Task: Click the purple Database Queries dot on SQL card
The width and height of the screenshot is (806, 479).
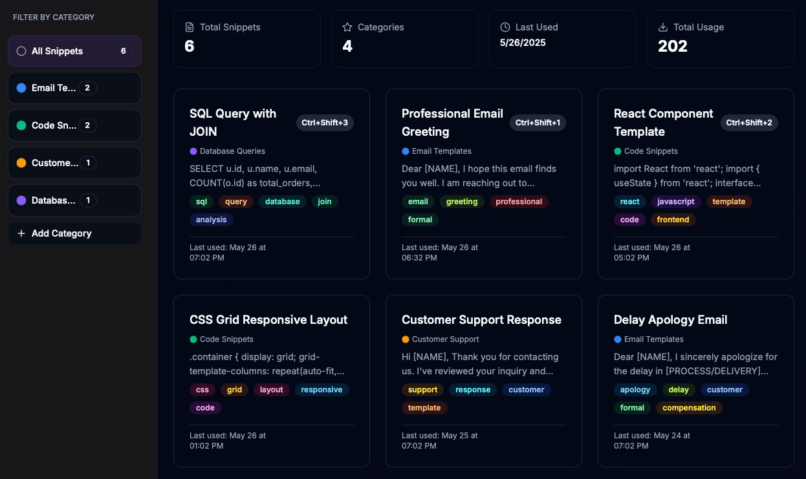Action: coord(192,151)
